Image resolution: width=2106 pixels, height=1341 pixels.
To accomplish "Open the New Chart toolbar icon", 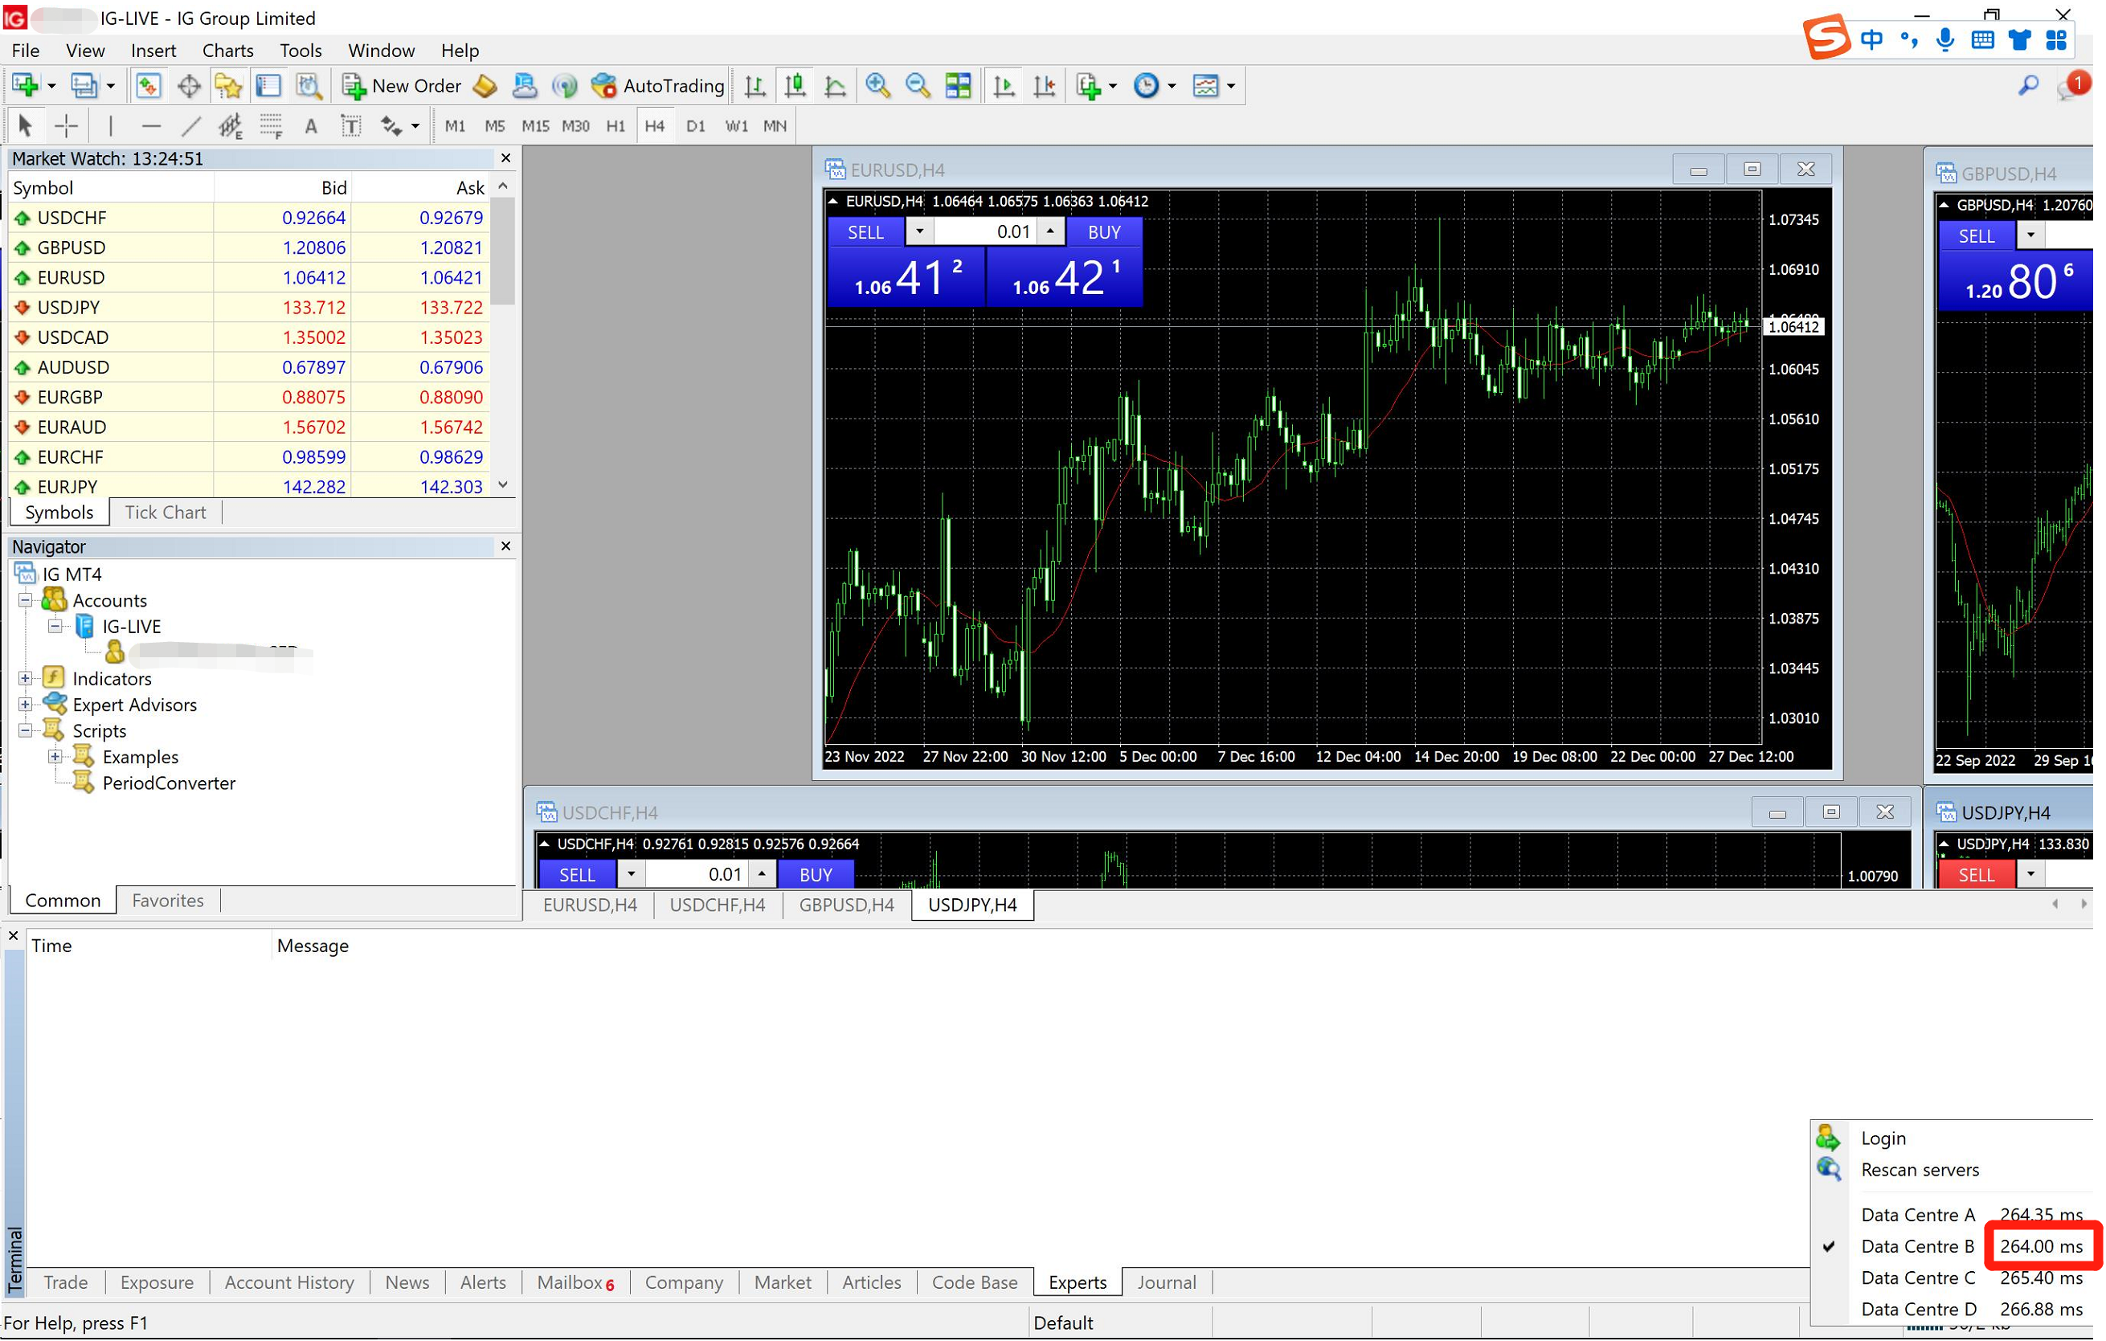I will tap(24, 86).
